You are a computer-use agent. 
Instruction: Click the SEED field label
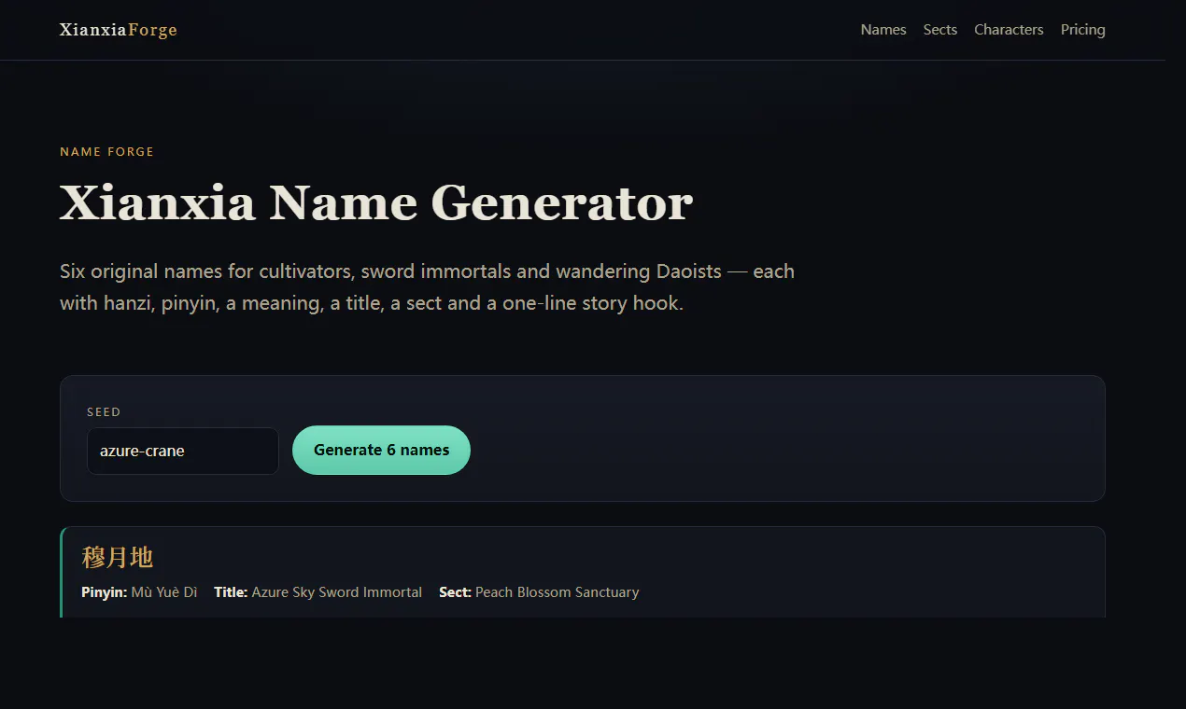click(x=104, y=411)
